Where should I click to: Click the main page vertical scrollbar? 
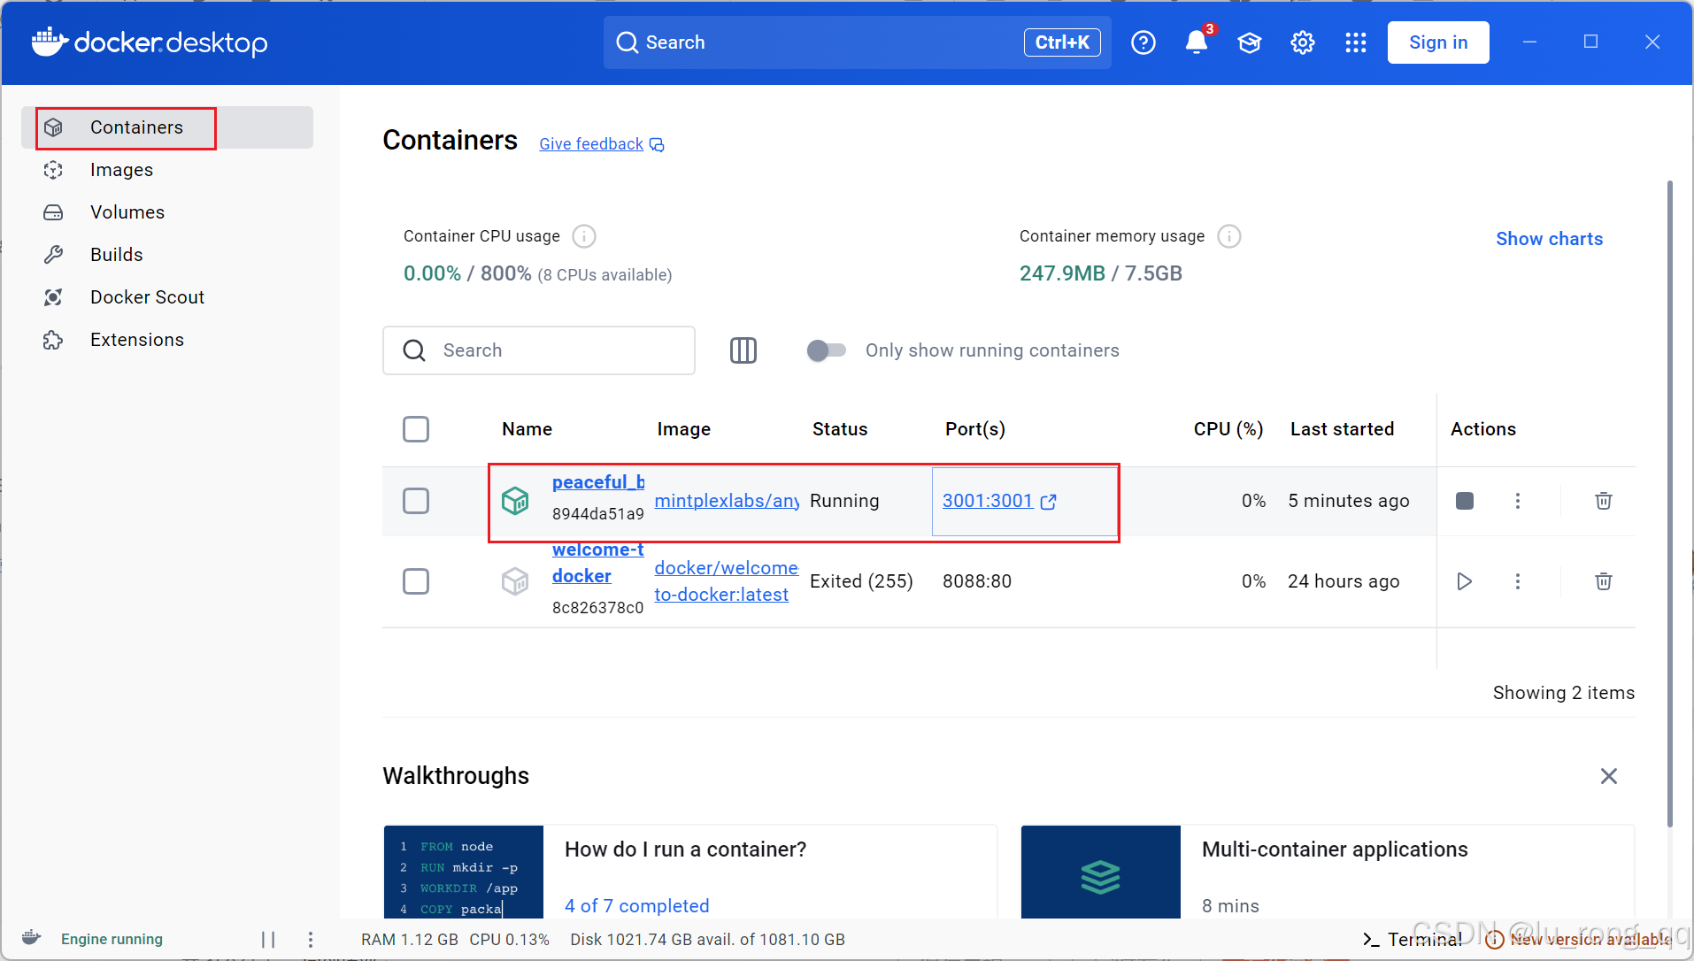1670,504
